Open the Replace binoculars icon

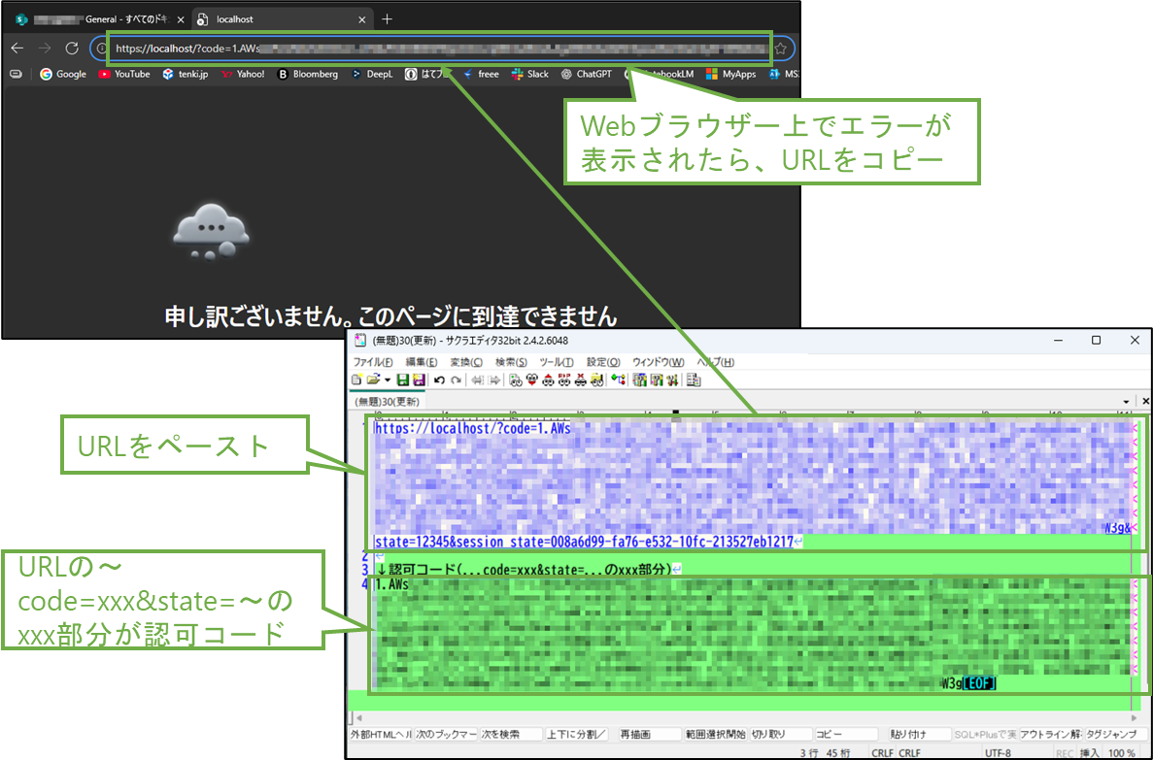pyautogui.click(x=564, y=380)
